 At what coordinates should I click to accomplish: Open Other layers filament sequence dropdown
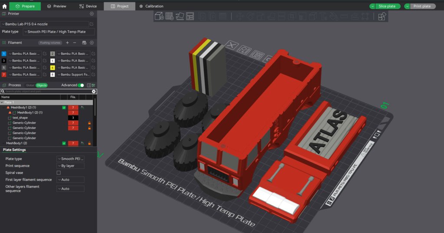(x=70, y=189)
